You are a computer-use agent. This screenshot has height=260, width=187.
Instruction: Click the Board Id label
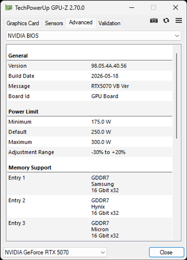tap(19, 96)
